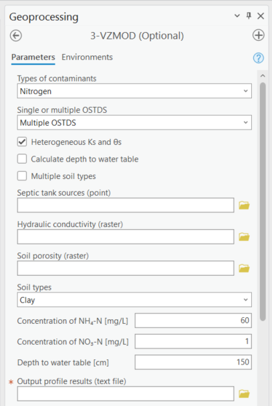Open Soil types dropdown showing Clay

coord(134,300)
